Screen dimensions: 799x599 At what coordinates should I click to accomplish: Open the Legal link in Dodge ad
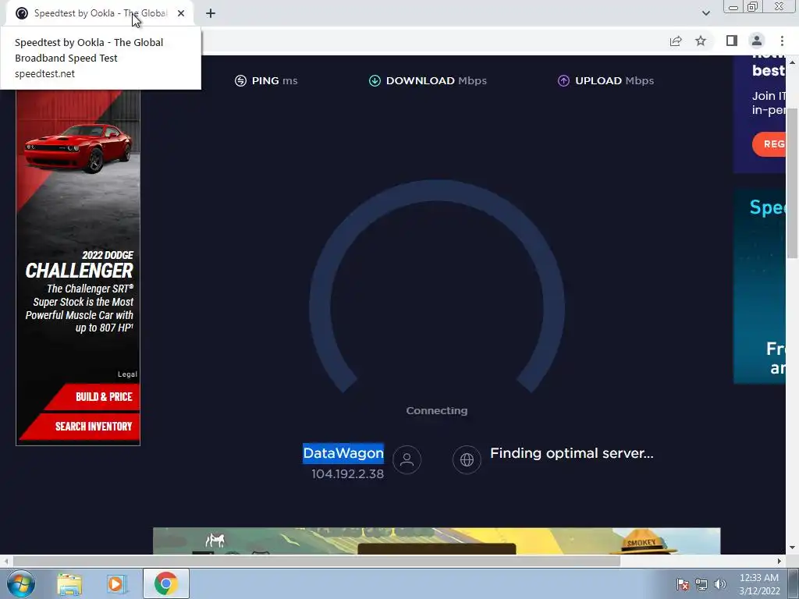pyautogui.click(x=127, y=374)
